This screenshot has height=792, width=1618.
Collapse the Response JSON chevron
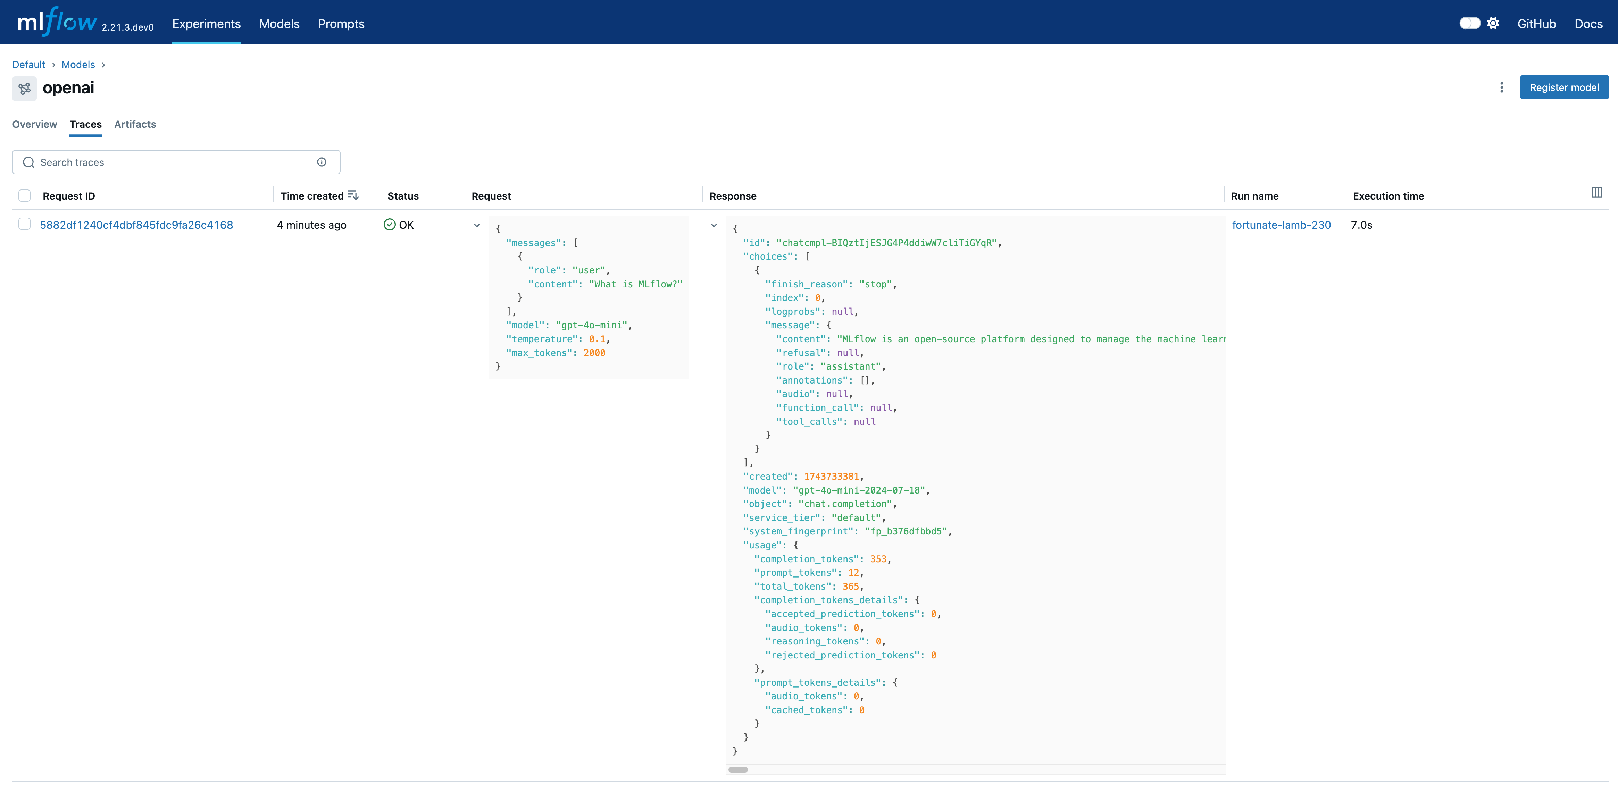[x=714, y=226]
